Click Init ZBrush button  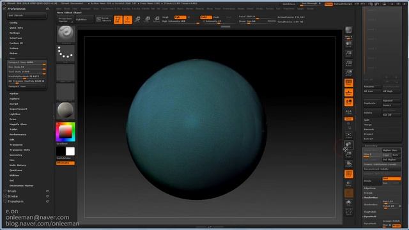tap(27, 15)
